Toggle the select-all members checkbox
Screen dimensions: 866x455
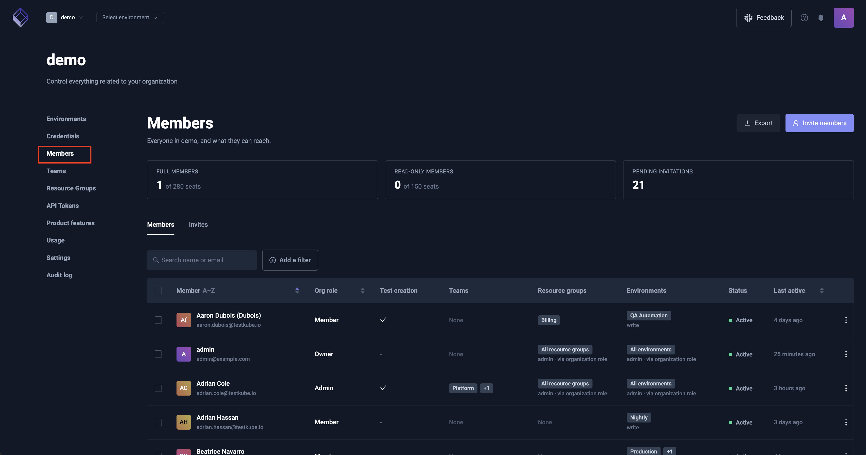[158, 290]
